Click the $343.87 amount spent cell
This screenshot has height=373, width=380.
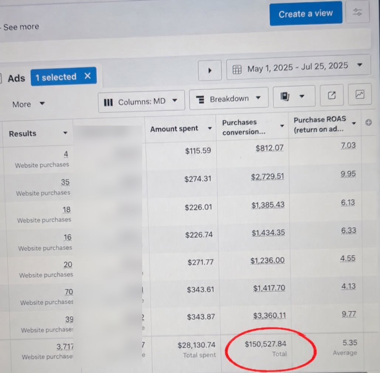[x=201, y=317]
